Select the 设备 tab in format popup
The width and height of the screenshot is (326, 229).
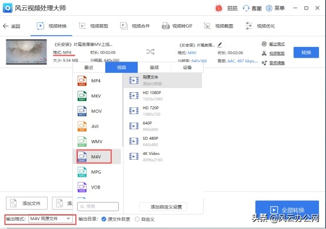(x=187, y=68)
